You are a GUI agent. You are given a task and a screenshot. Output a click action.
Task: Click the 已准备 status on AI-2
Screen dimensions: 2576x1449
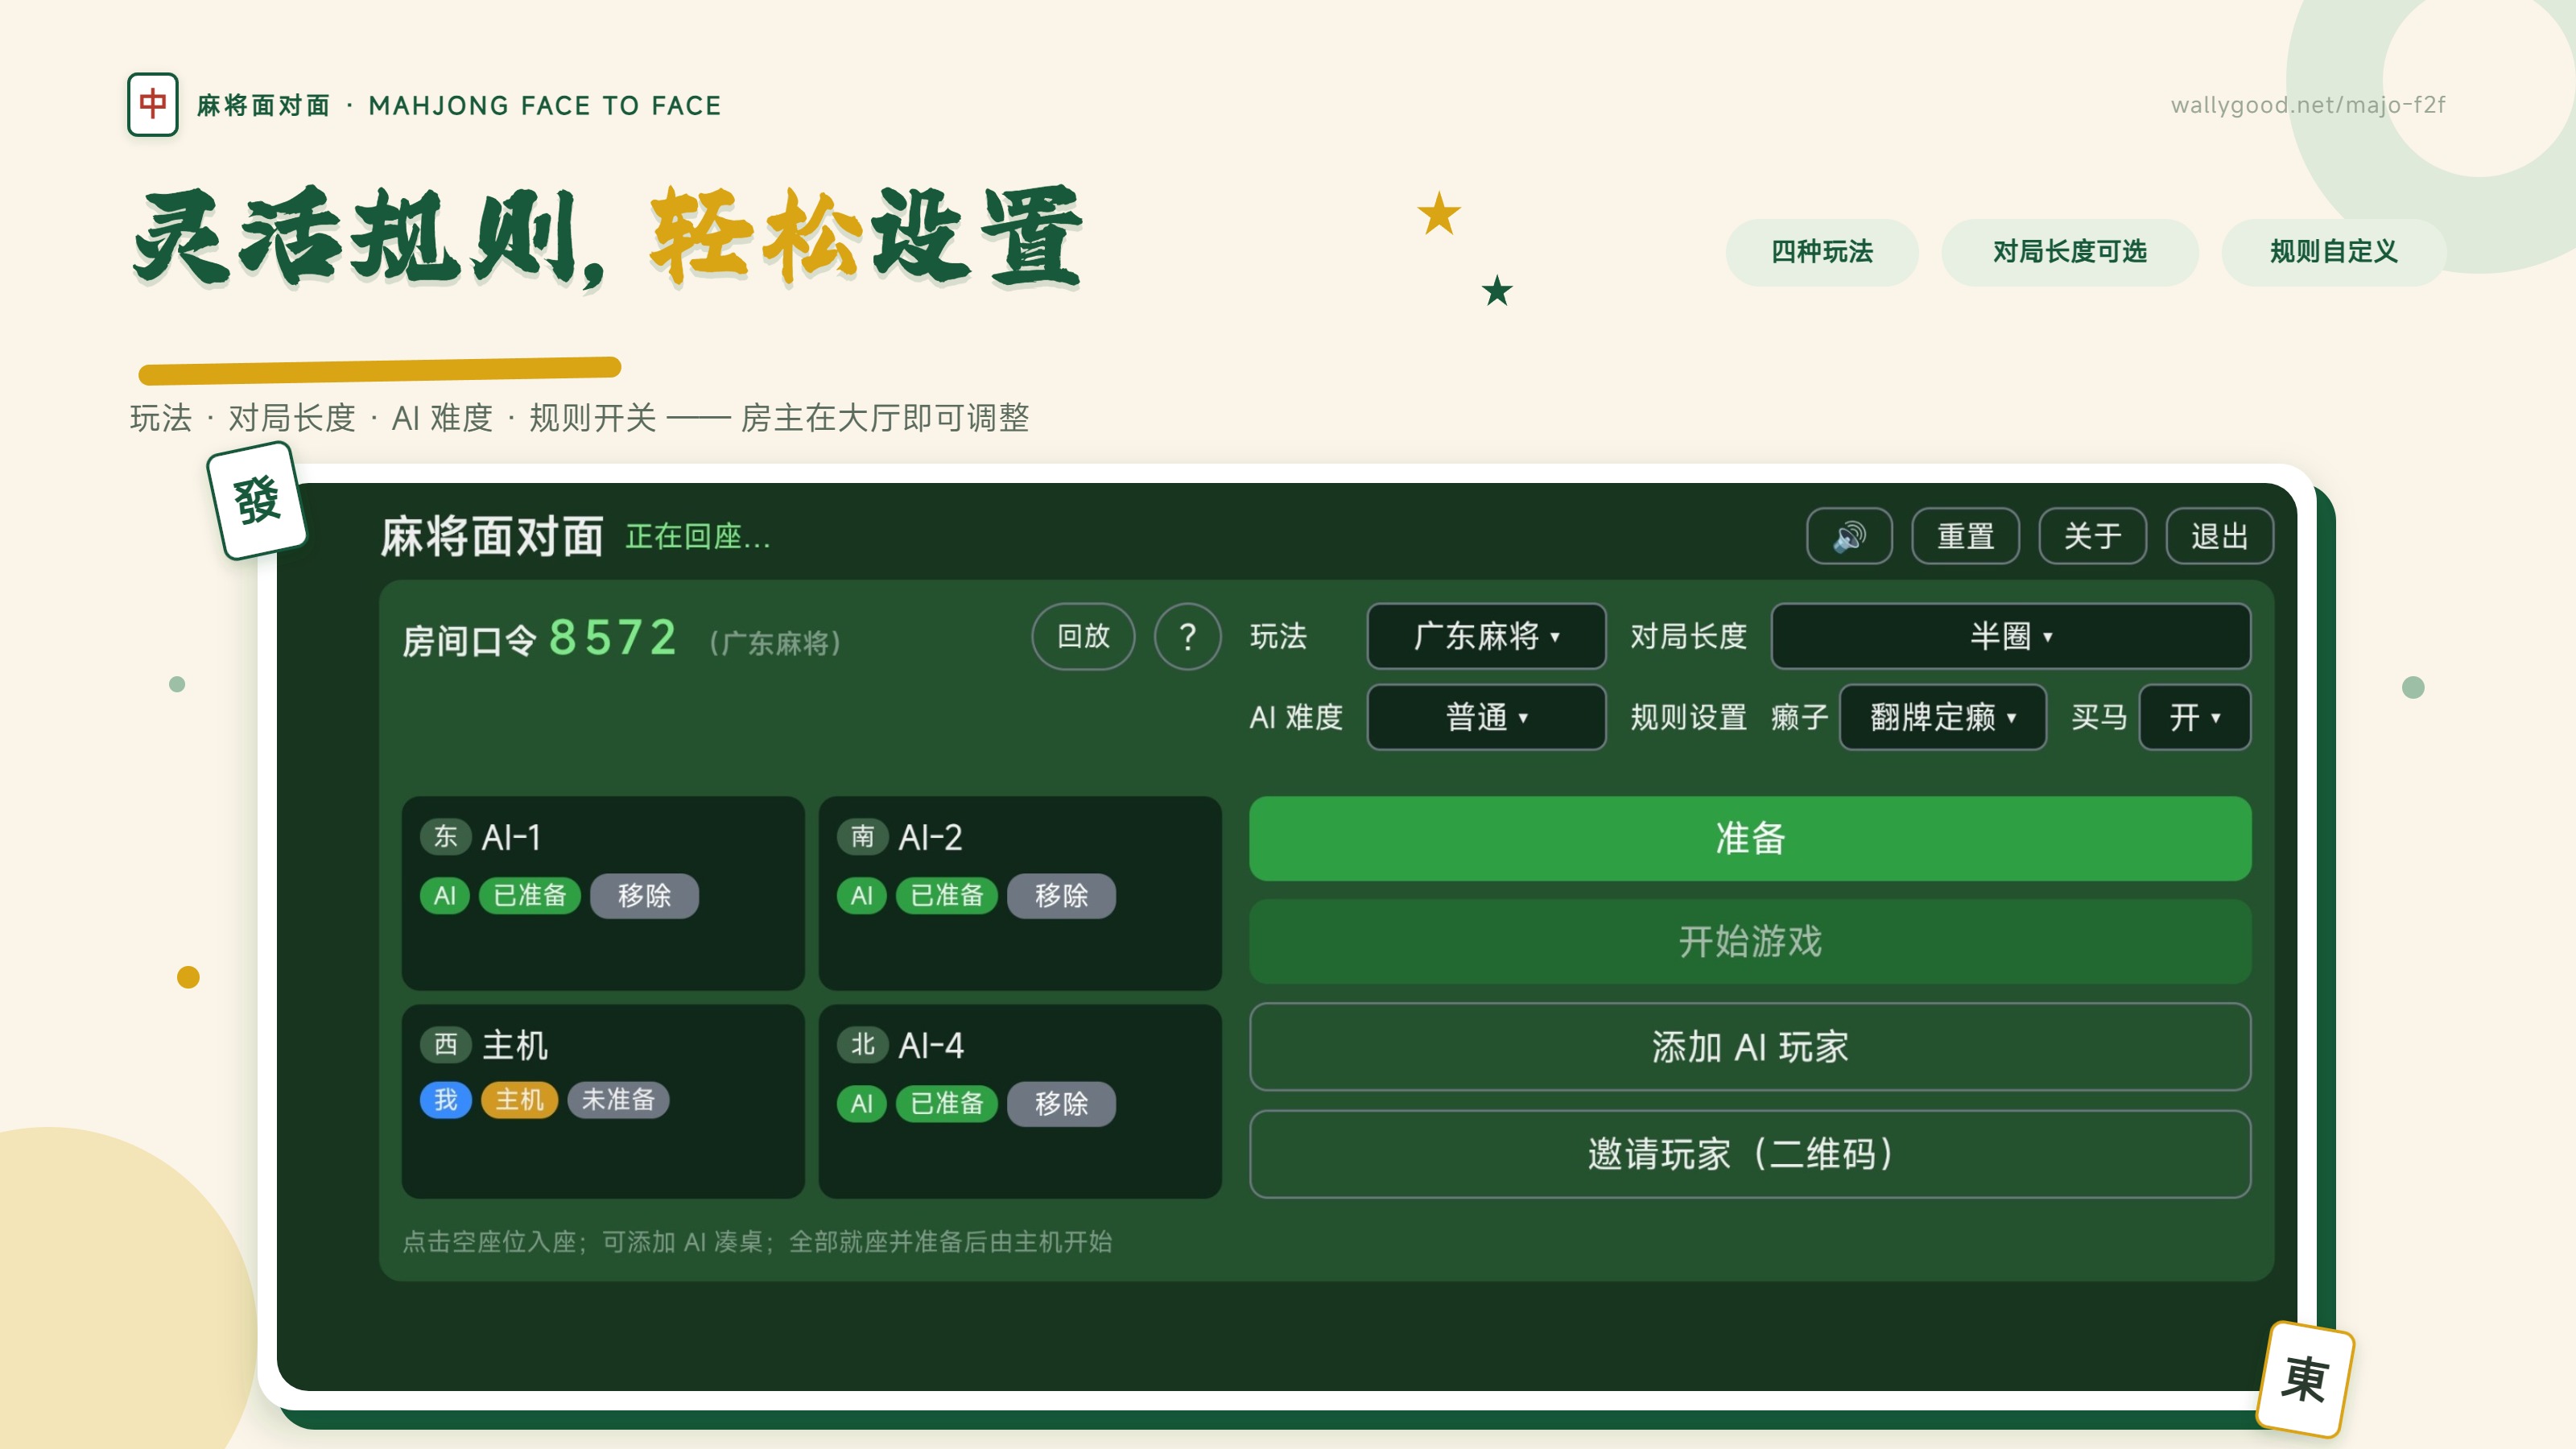[x=947, y=895]
